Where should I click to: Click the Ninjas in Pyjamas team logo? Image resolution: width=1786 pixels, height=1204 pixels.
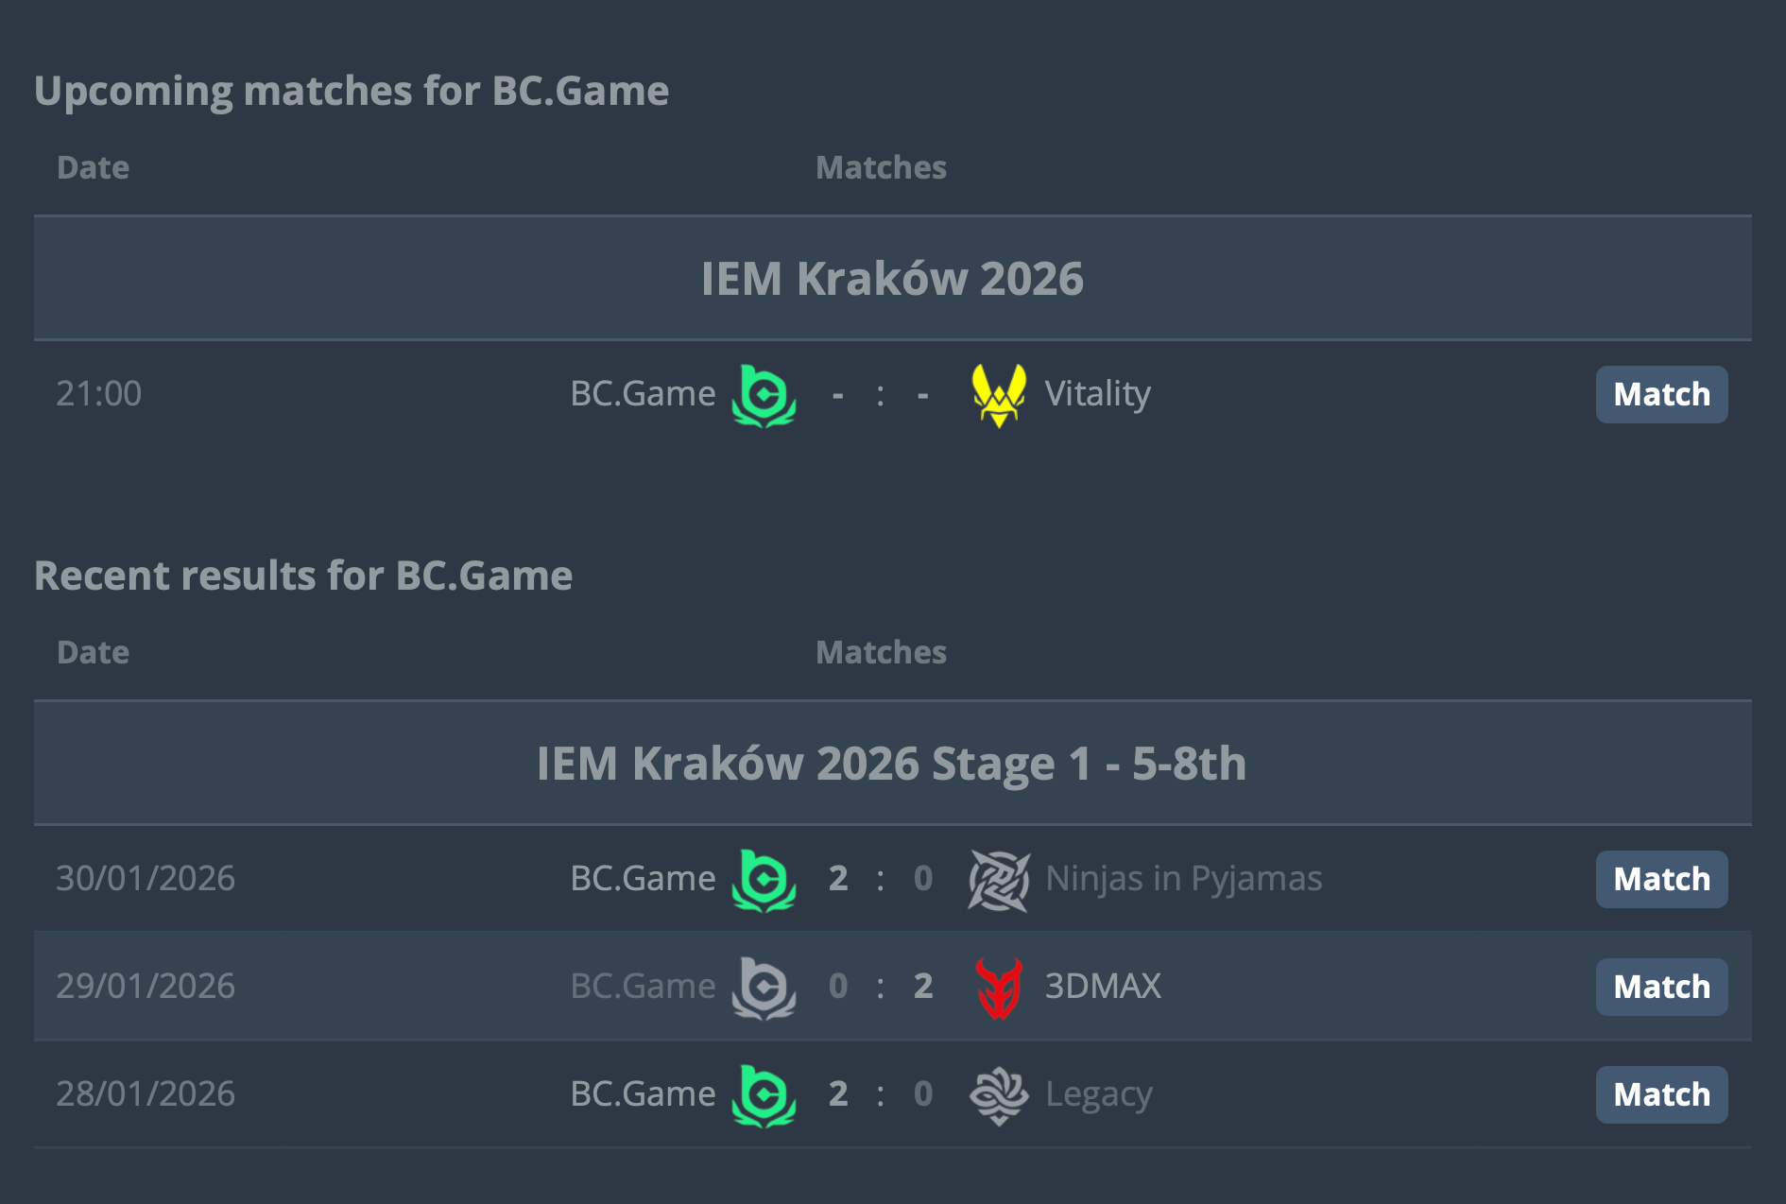998,880
